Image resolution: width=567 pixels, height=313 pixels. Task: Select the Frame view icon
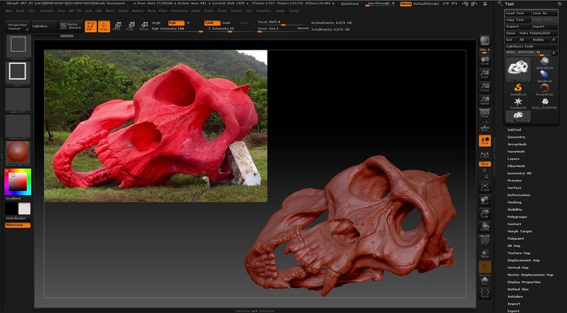point(485,187)
